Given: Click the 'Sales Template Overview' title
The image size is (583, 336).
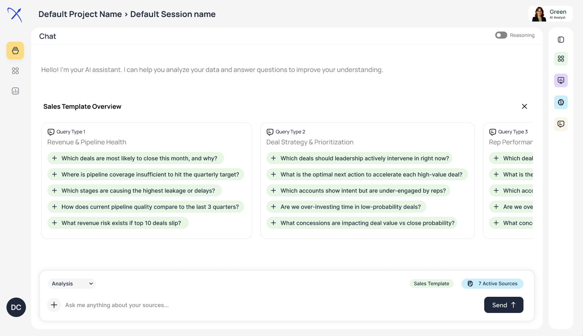Looking at the screenshot, I should click(x=82, y=106).
